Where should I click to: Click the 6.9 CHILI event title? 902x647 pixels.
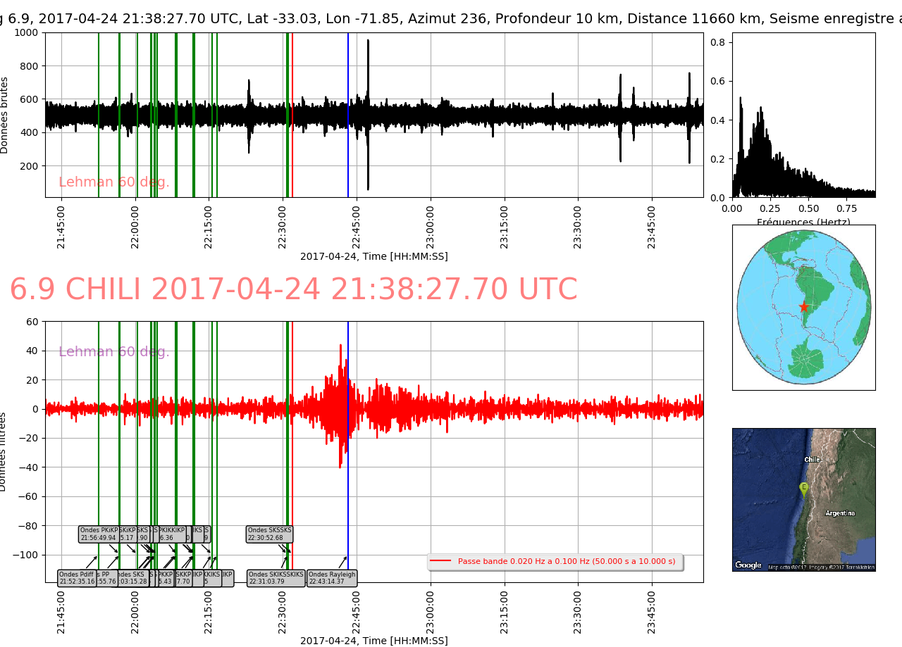point(293,290)
